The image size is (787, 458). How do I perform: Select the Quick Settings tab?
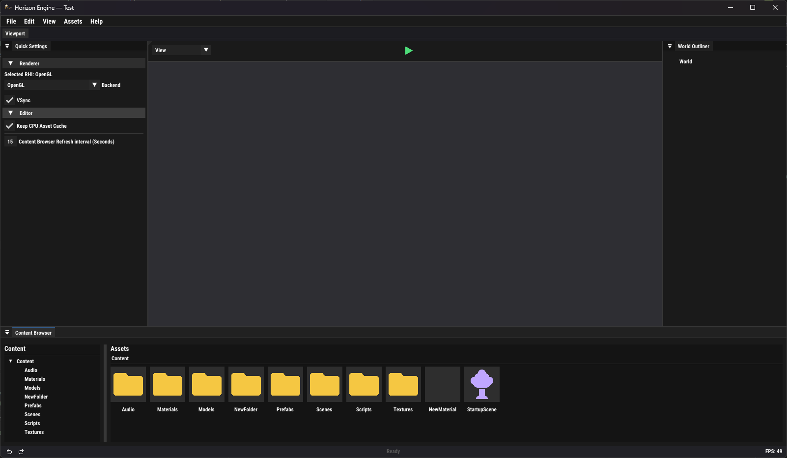31,46
